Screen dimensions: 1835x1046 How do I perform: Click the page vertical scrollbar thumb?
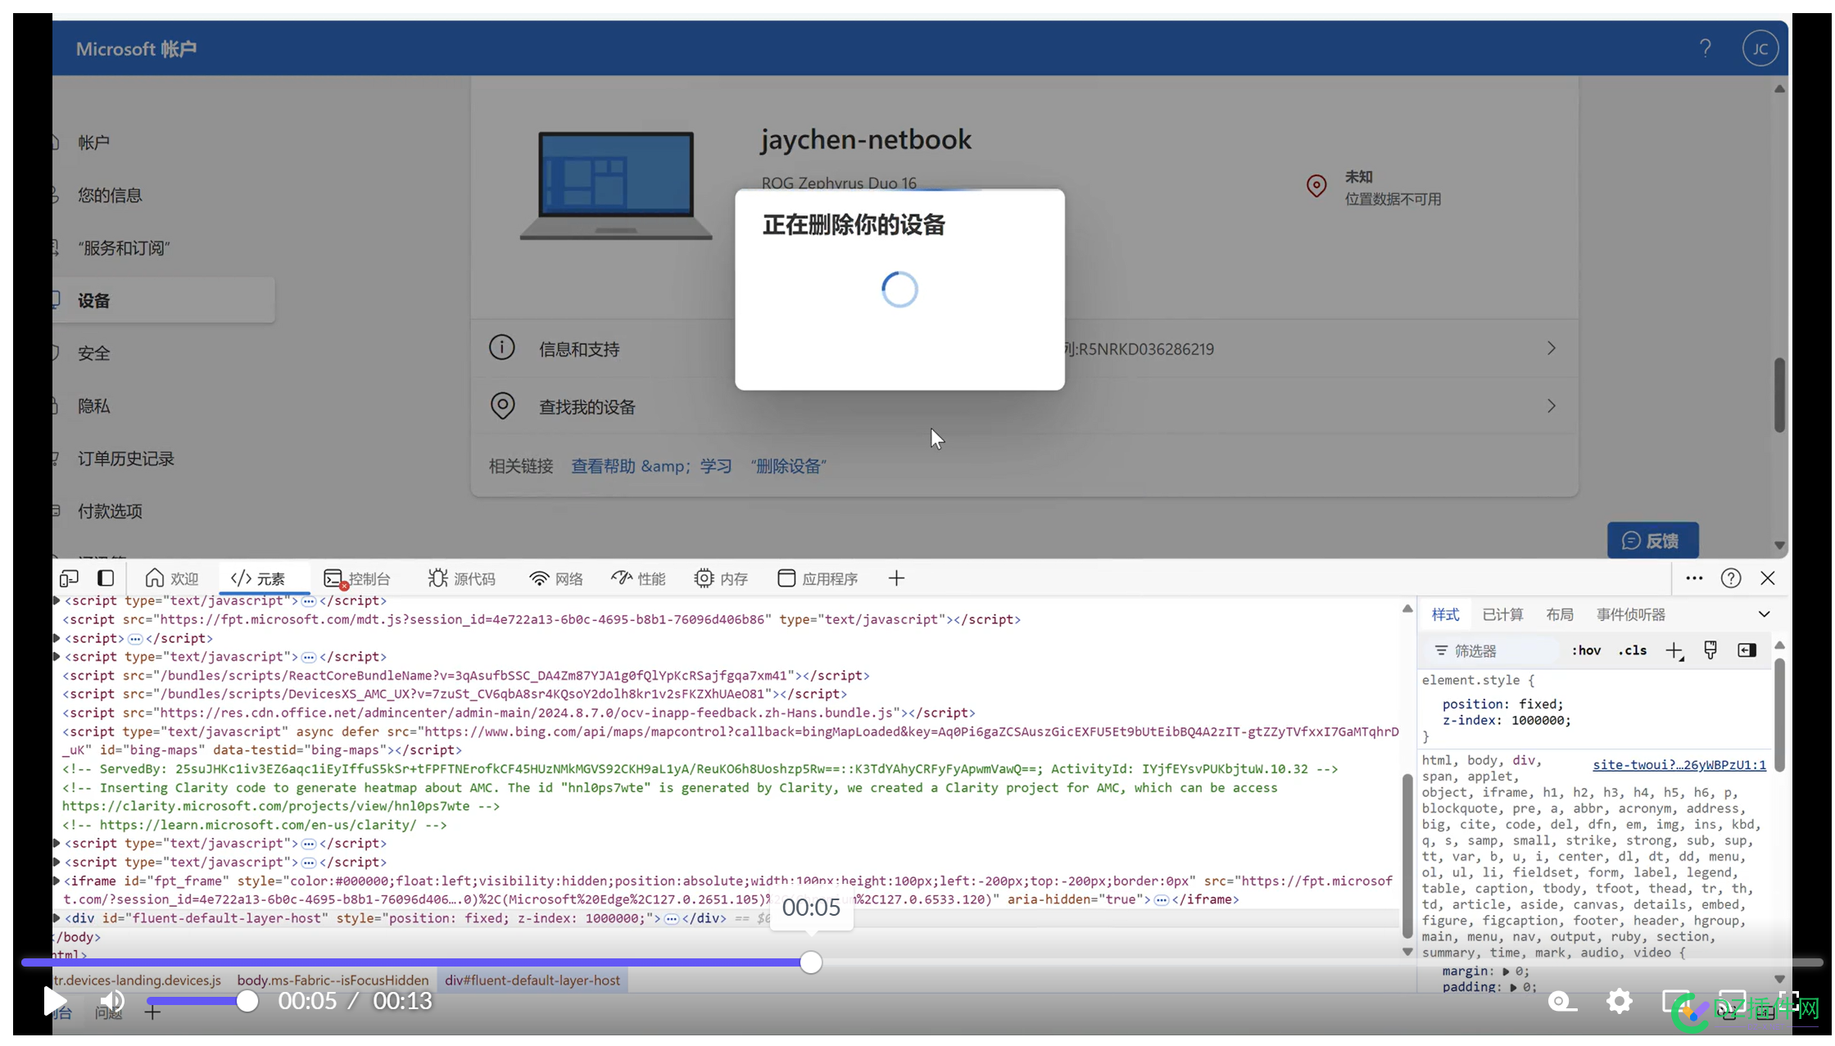pos(1779,394)
